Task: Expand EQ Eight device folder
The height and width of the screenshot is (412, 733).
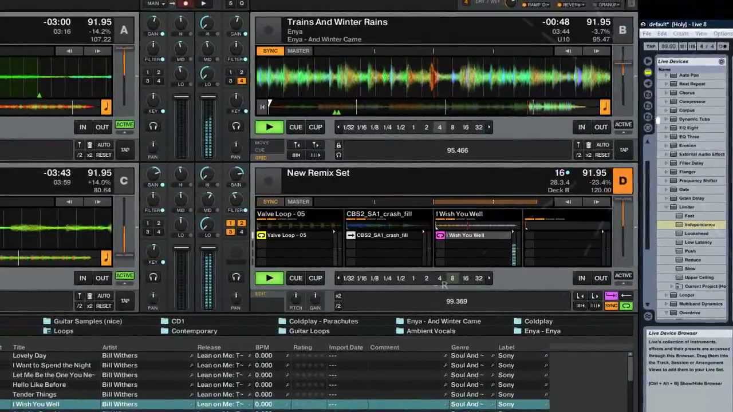Action: coord(666,128)
